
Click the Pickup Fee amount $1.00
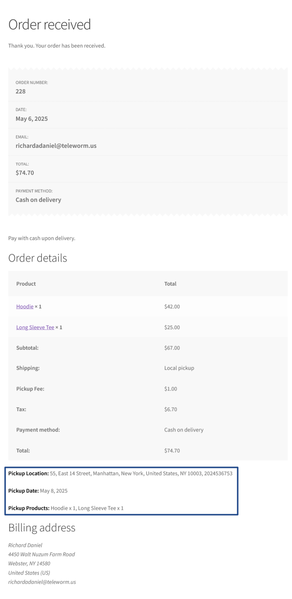click(171, 389)
